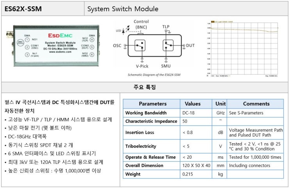Click the DUT port label in the schematic

190,46
